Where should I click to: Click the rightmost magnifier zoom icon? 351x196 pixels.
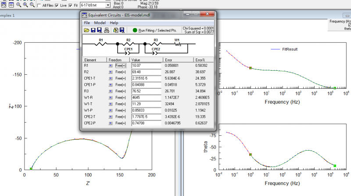32,5
